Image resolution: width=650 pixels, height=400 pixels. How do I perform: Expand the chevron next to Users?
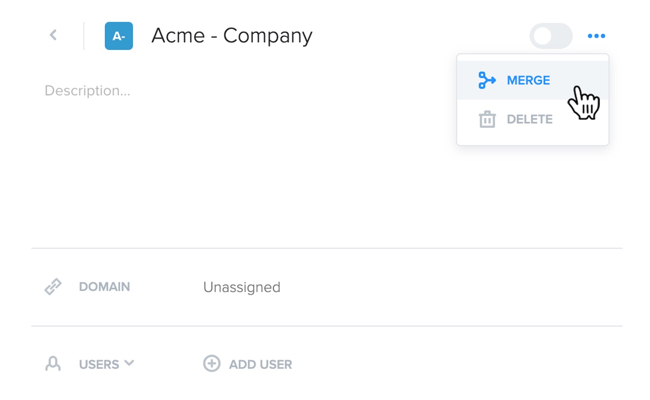point(129,364)
